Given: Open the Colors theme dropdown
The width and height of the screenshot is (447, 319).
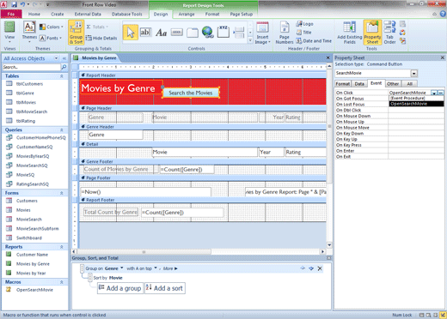Looking at the screenshot, I should tap(52, 27).
